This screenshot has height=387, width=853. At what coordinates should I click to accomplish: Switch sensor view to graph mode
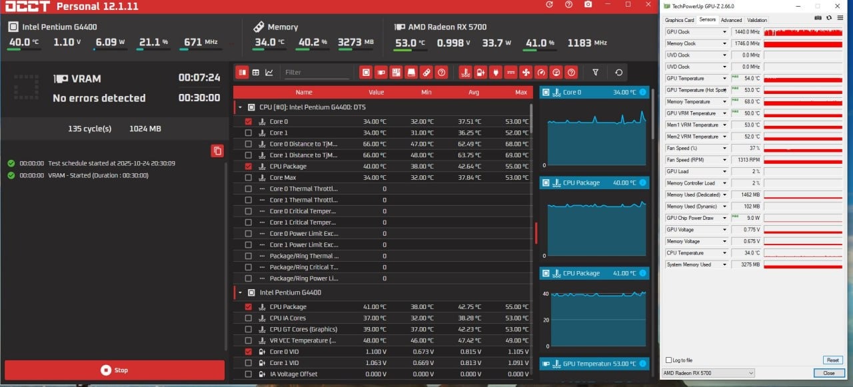coord(269,72)
